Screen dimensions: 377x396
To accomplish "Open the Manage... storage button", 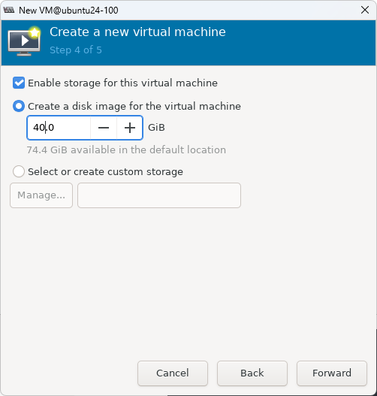I will pyautogui.click(x=41, y=195).
